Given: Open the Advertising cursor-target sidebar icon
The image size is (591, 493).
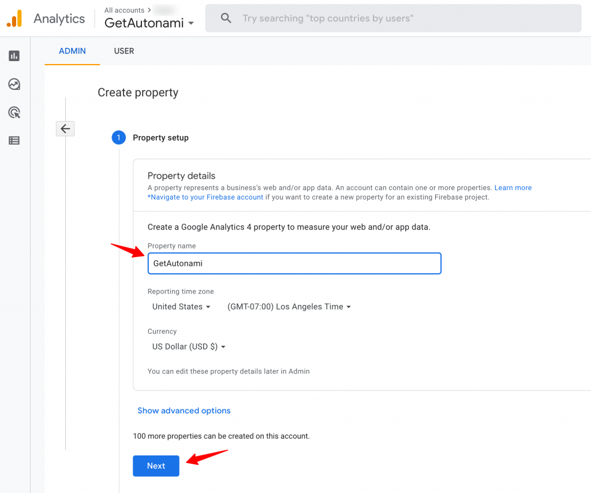Looking at the screenshot, I should (x=14, y=112).
